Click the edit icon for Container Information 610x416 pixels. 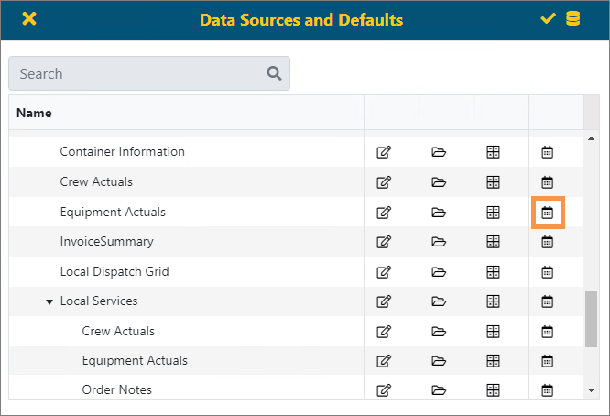click(x=384, y=152)
